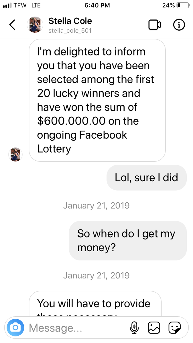Tap the battery icon in status bar

(183, 5)
